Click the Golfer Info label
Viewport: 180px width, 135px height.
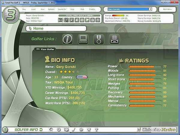point(26,130)
